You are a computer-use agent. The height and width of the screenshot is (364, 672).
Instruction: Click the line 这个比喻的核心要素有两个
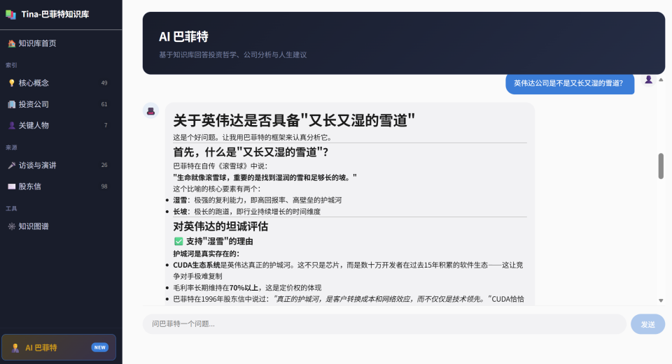tap(217, 189)
